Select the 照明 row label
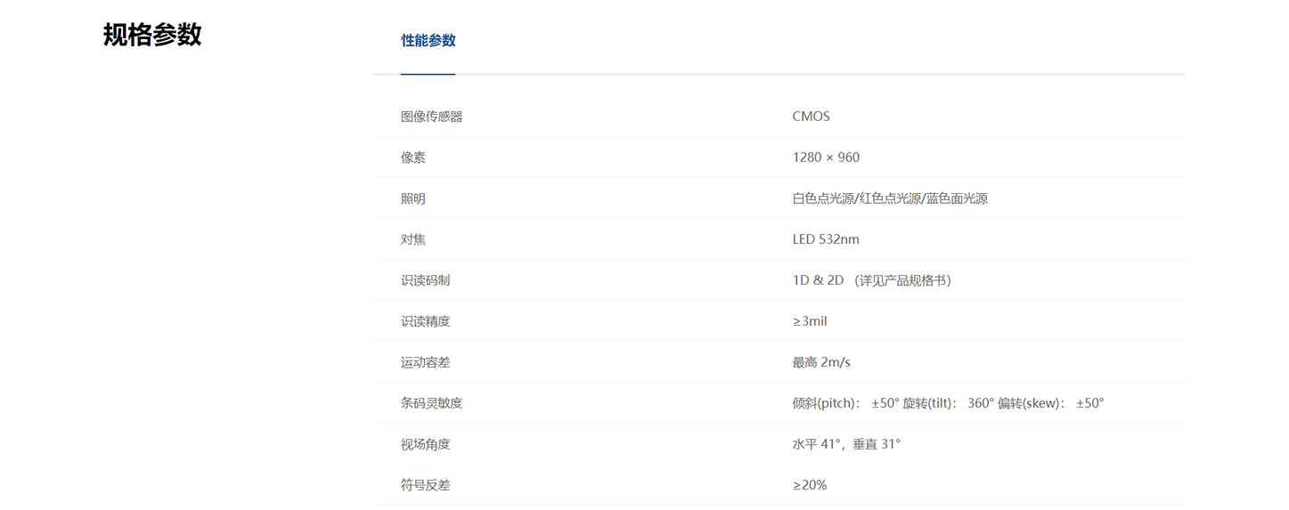Screen dimensions: 1289x510 coord(413,198)
